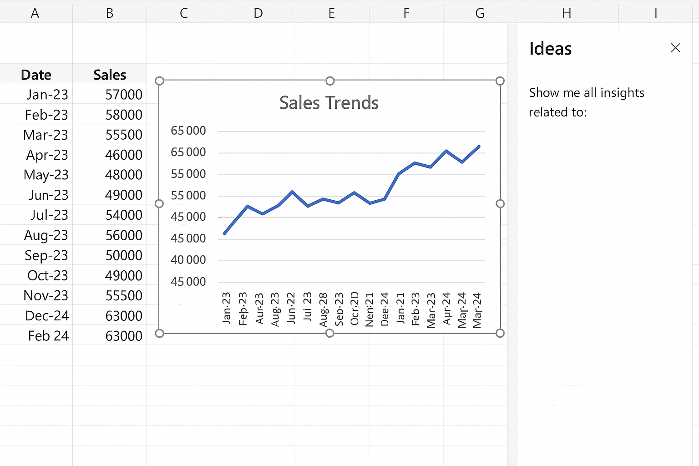699x466 pixels.
Task: Select the Feb-23 date cell
Action: [36, 114]
